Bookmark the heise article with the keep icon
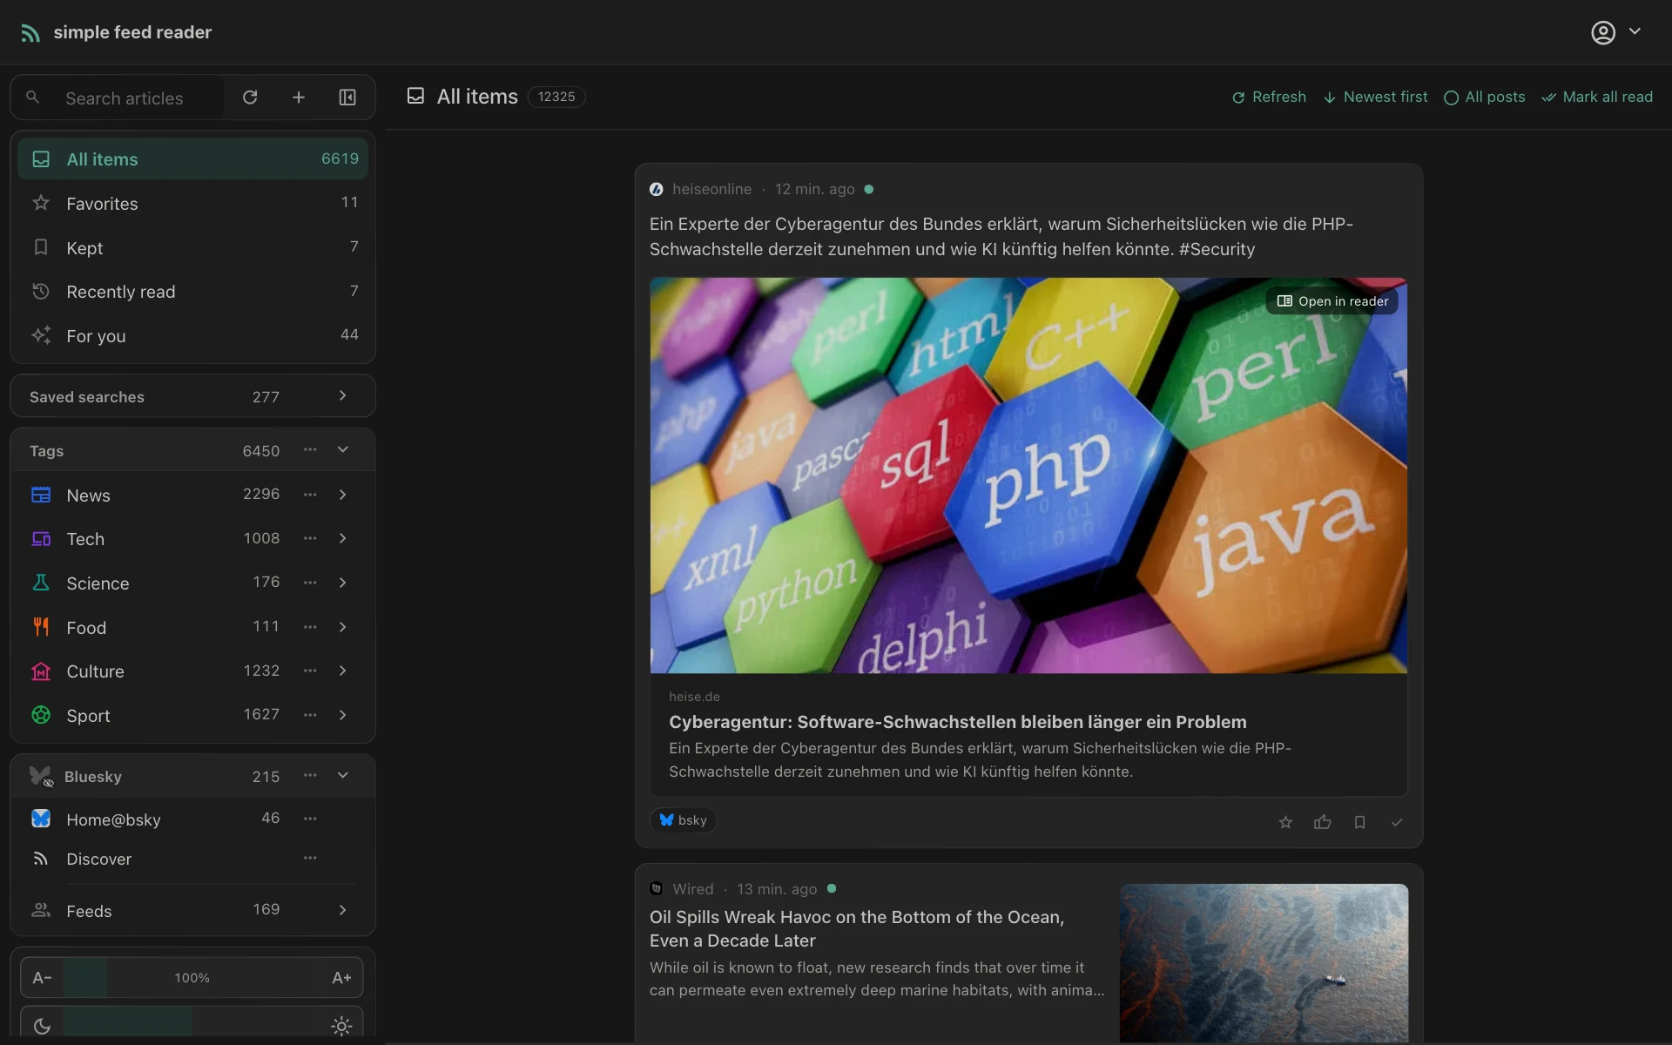The width and height of the screenshot is (1672, 1045). click(1359, 822)
